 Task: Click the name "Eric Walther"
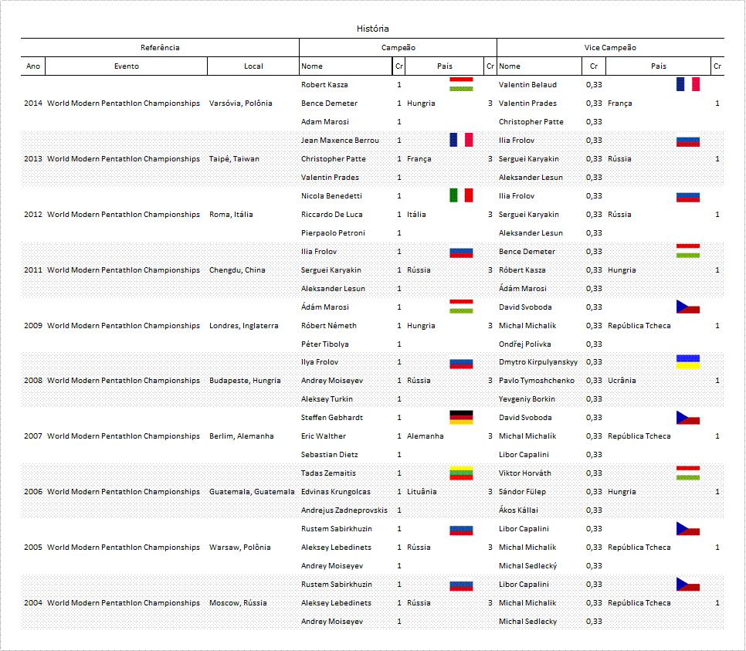(x=324, y=436)
